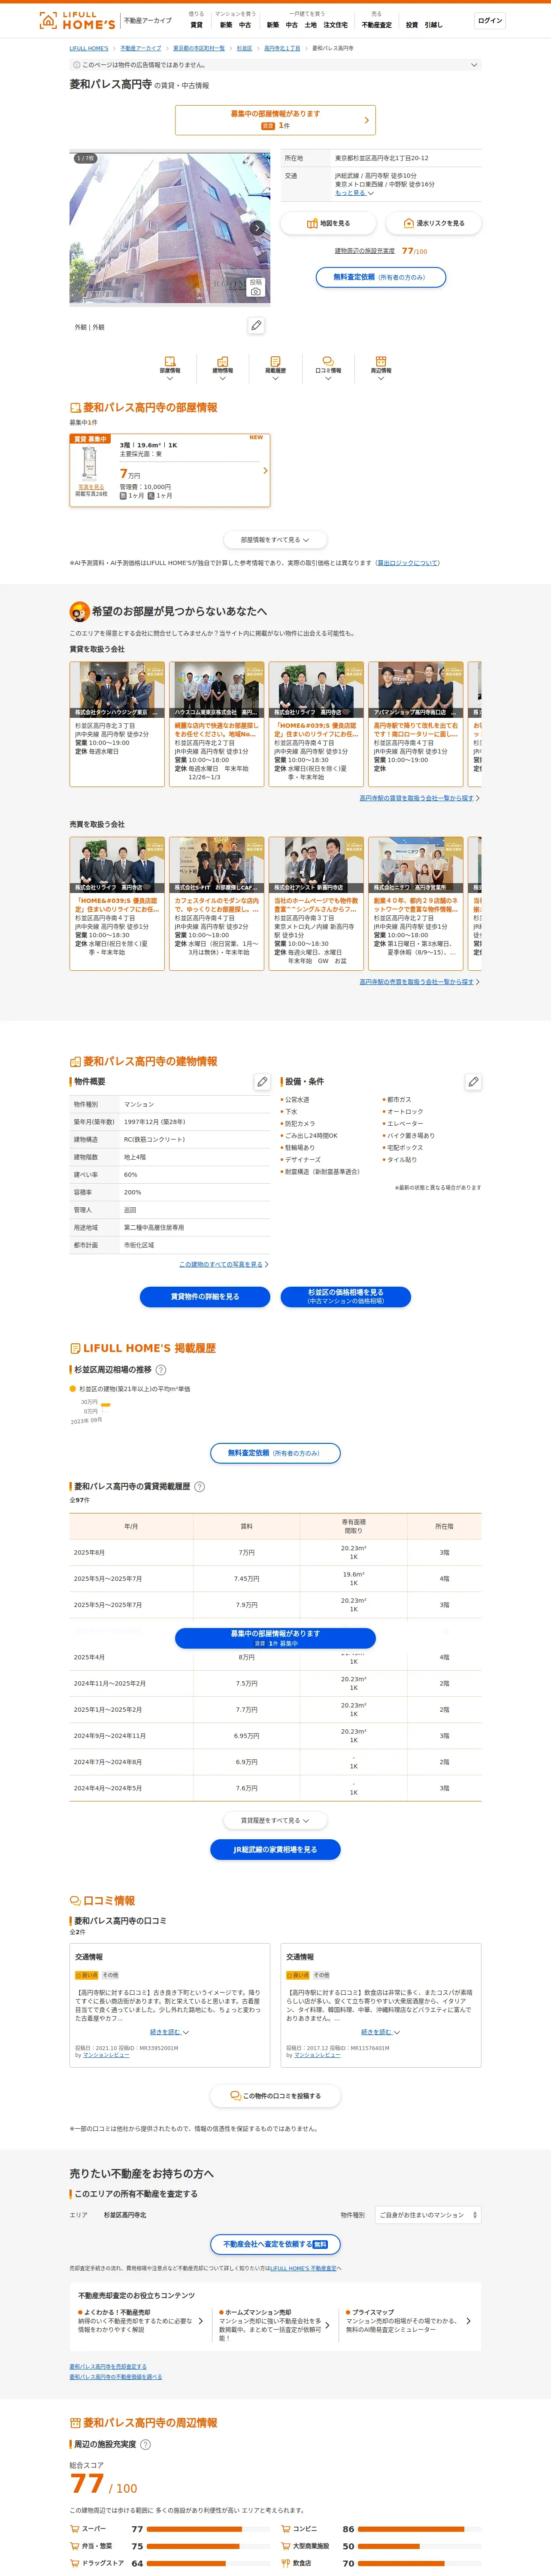Click help icon beside 周辺の施設充実度
This screenshot has height=2576, width=551.
(x=145, y=2444)
